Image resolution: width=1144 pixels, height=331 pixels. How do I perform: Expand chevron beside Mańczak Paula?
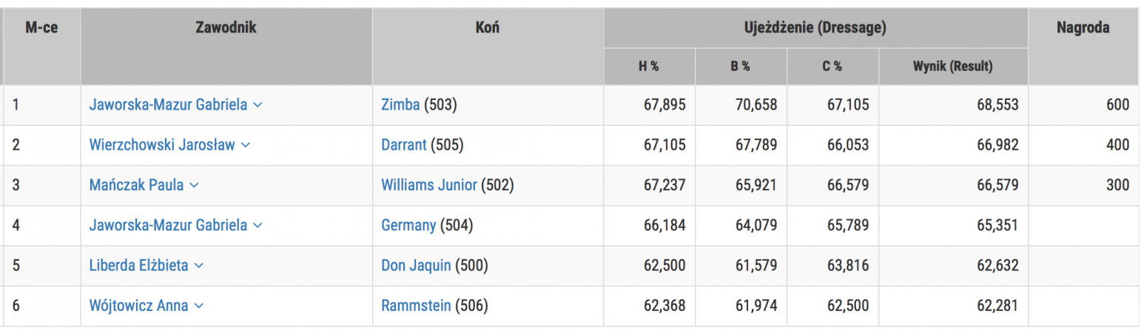click(x=195, y=186)
